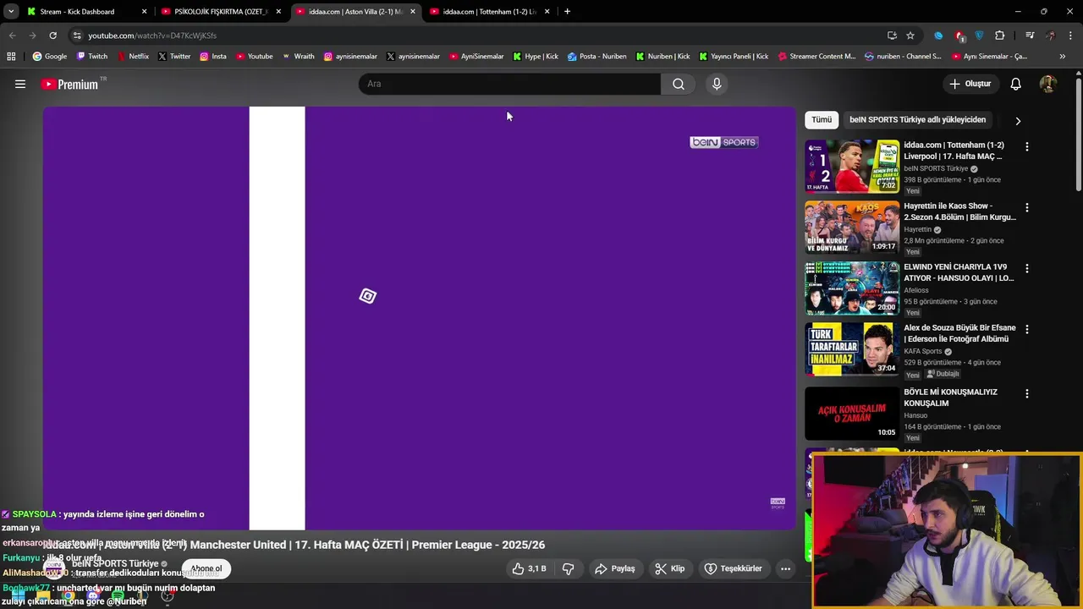Open the Netflix bookmark

(132, 57)
